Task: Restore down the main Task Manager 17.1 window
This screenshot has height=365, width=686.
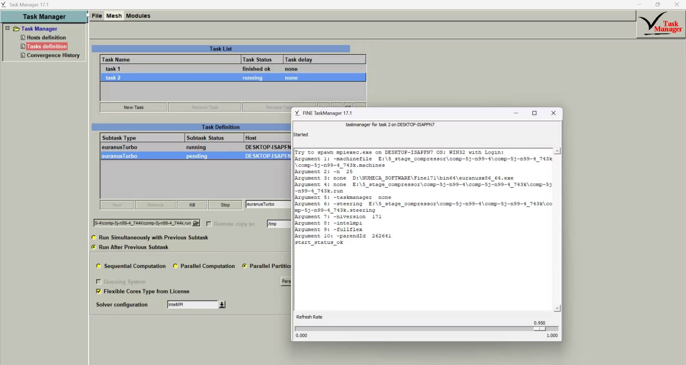Action: click(x=658, y=4)
